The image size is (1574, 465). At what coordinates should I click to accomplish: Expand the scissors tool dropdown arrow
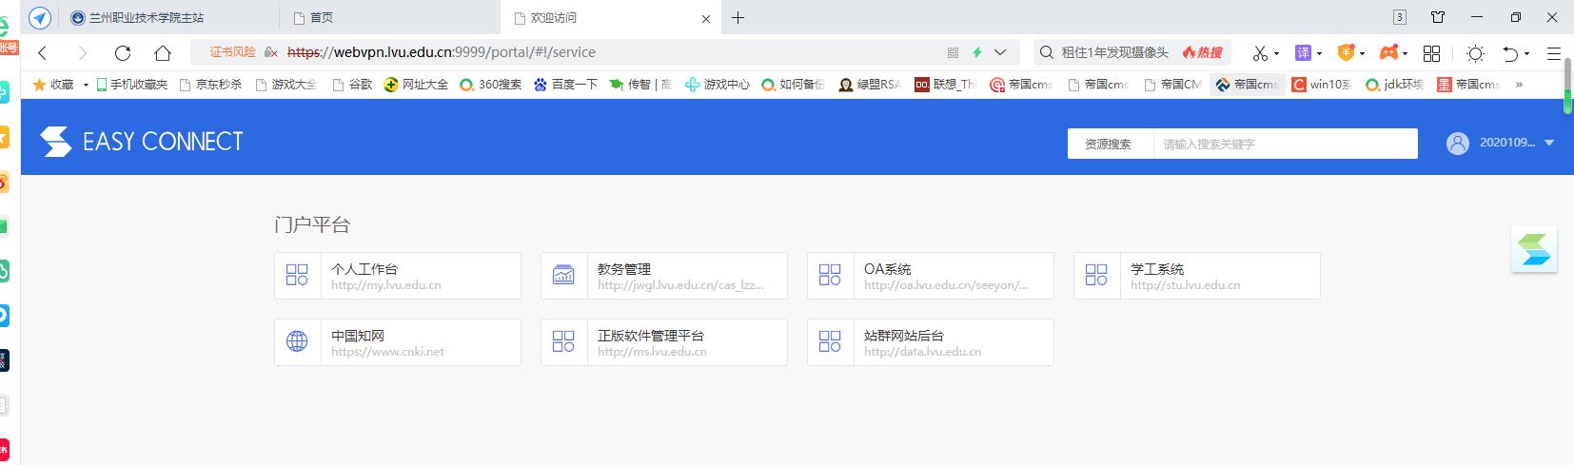1277,54
